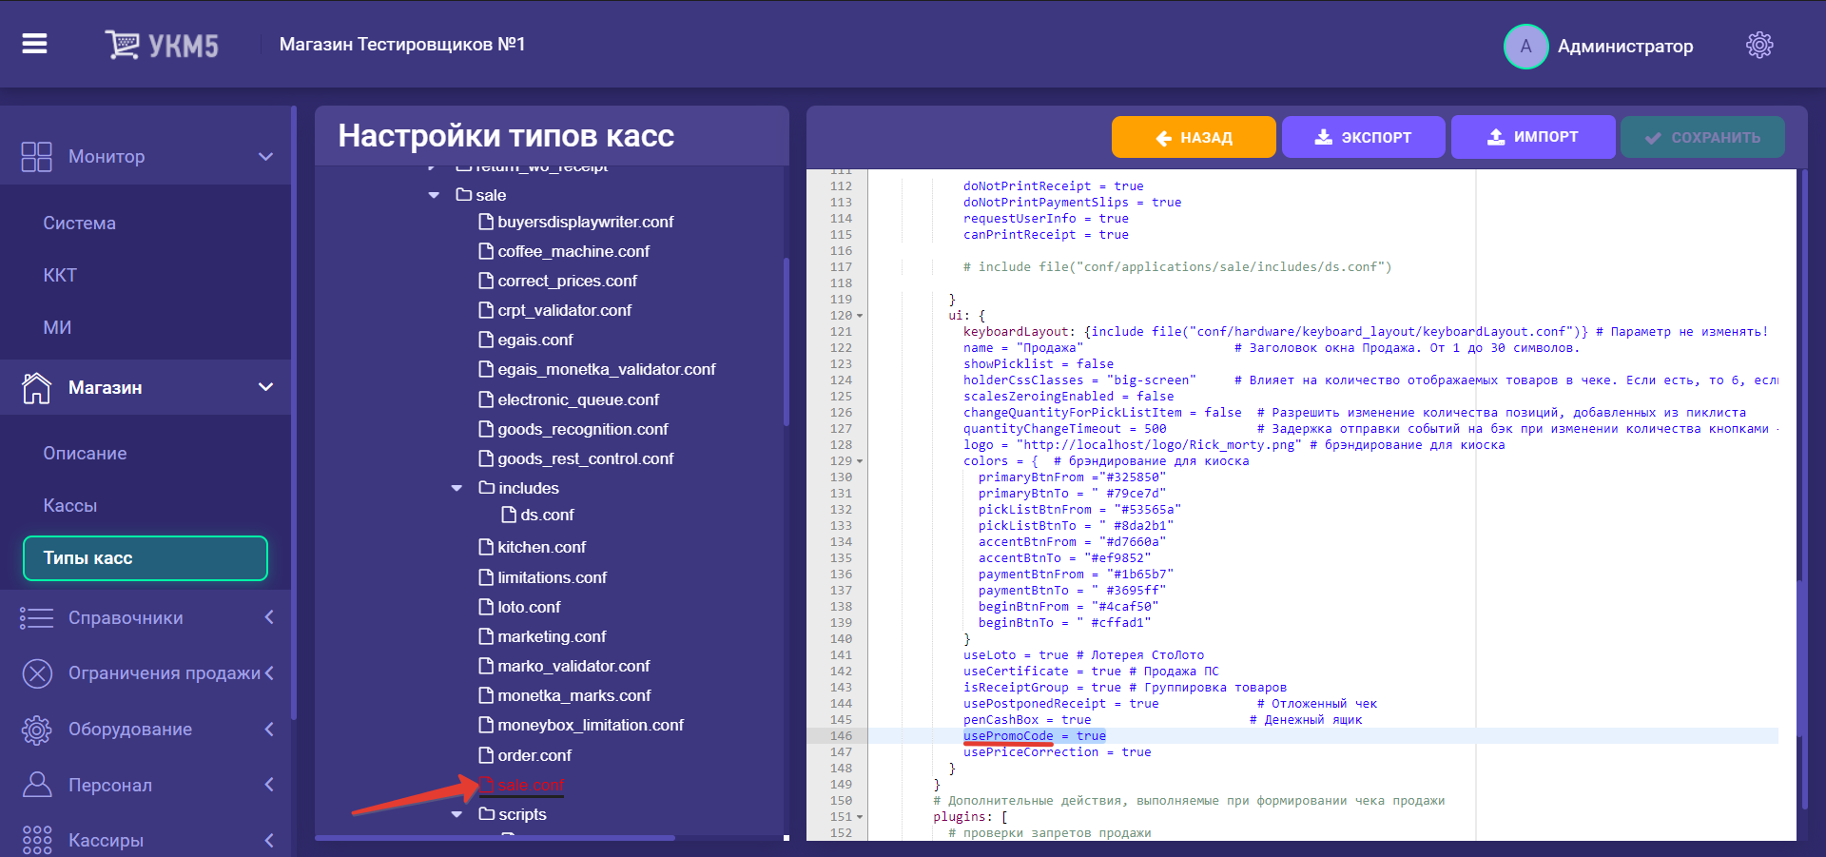Expand the Персонал section chevron
Viewport: 1826px width, 857px height.
click(x=269, y=785)
